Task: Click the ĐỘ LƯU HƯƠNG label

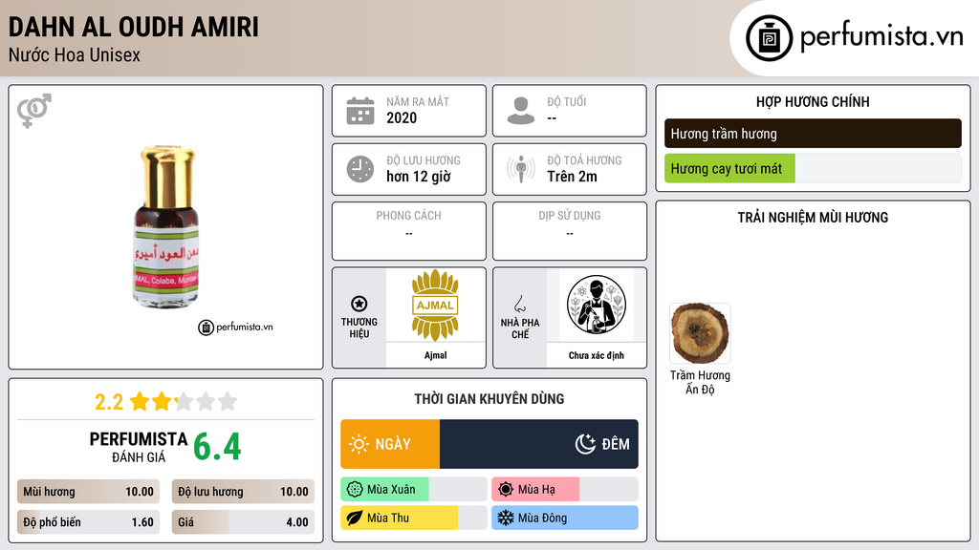Action: [x=424, y=160]
